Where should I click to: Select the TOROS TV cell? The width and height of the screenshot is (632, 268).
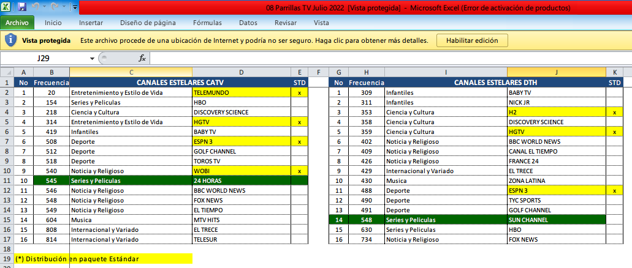(x=242, y=161)
